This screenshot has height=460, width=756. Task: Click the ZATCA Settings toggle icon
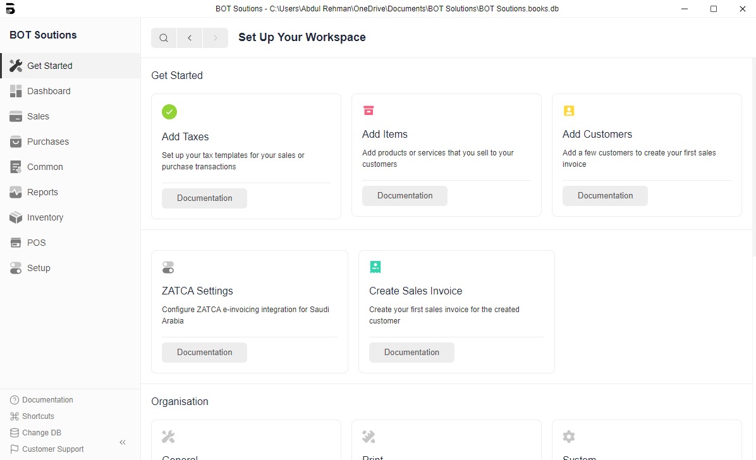168,267
